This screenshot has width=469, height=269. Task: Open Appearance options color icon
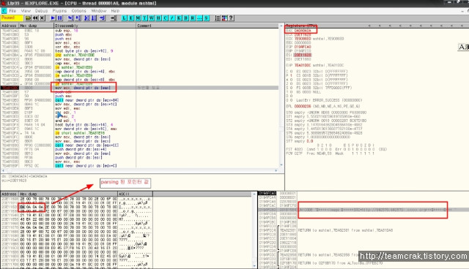224,18
